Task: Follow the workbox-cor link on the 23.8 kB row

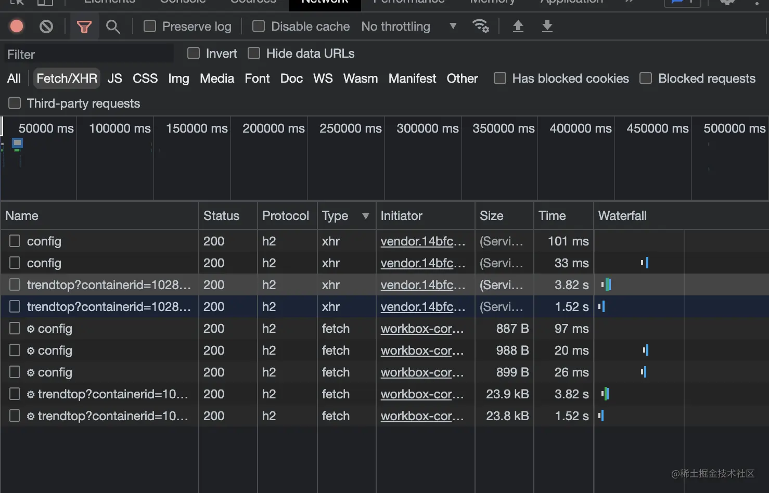Action: pos(422,416)
